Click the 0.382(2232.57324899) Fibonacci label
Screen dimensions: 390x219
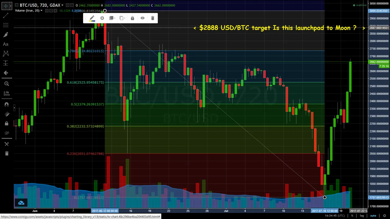point(85,126)
